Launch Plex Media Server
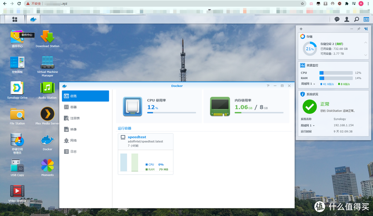This screenshot has height=216, width=373. (47, 116)
